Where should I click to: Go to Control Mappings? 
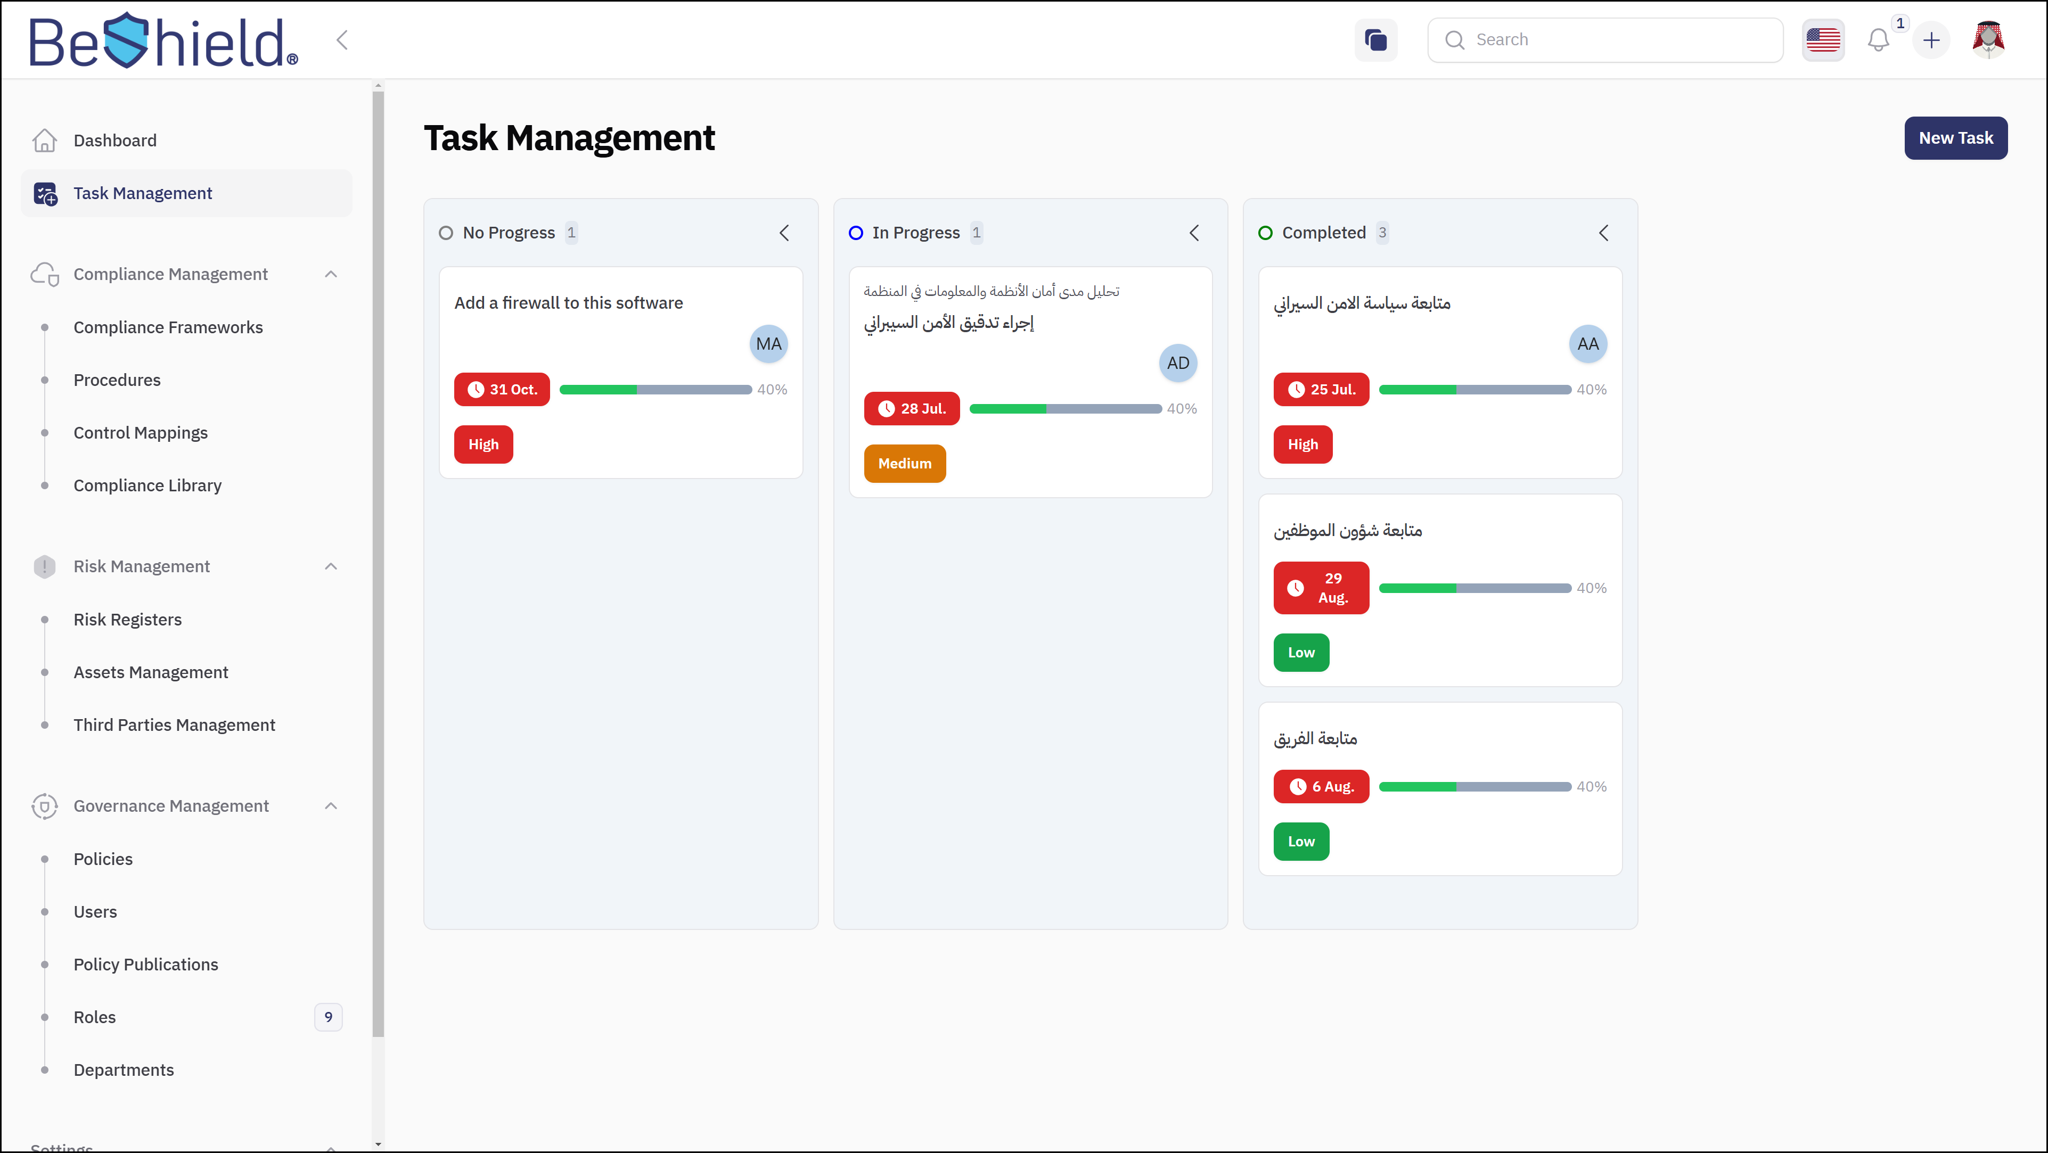[140, 433]
